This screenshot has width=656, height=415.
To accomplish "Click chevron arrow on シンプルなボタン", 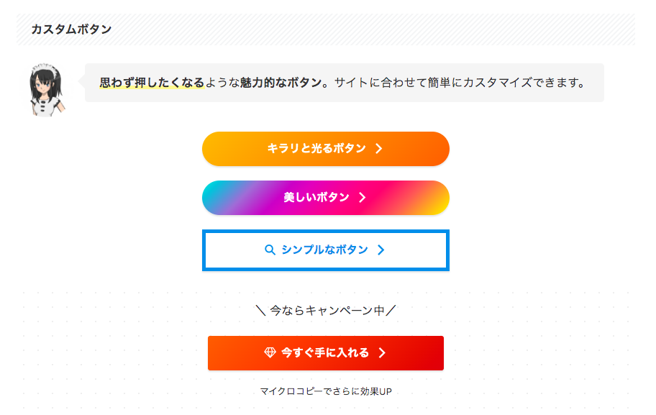I will (381, 250).
